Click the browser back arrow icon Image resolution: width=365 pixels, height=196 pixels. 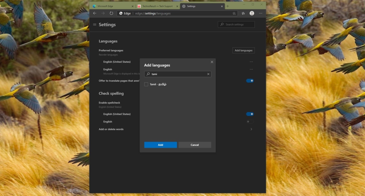95,13
